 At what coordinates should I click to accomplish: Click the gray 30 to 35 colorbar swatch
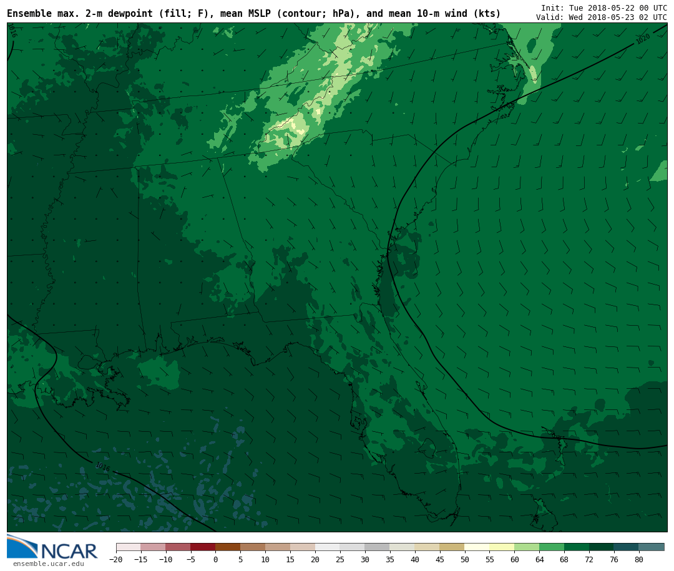(x=377, y=547)
